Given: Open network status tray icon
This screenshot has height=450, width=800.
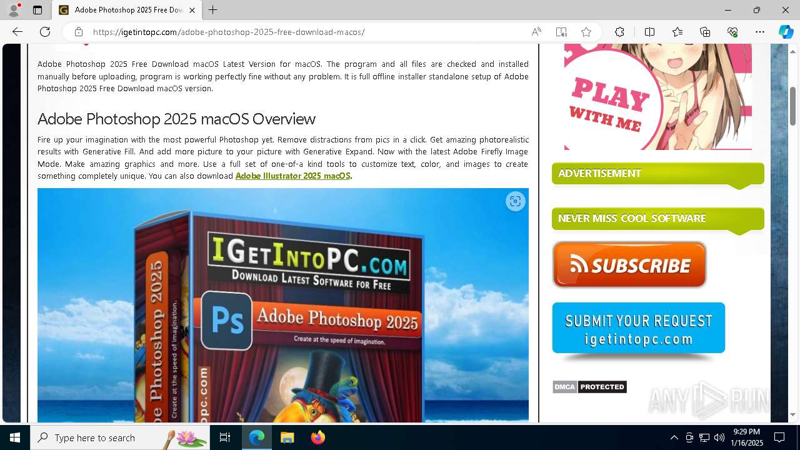Looking at the screenshot, I should tap(704, 437).
